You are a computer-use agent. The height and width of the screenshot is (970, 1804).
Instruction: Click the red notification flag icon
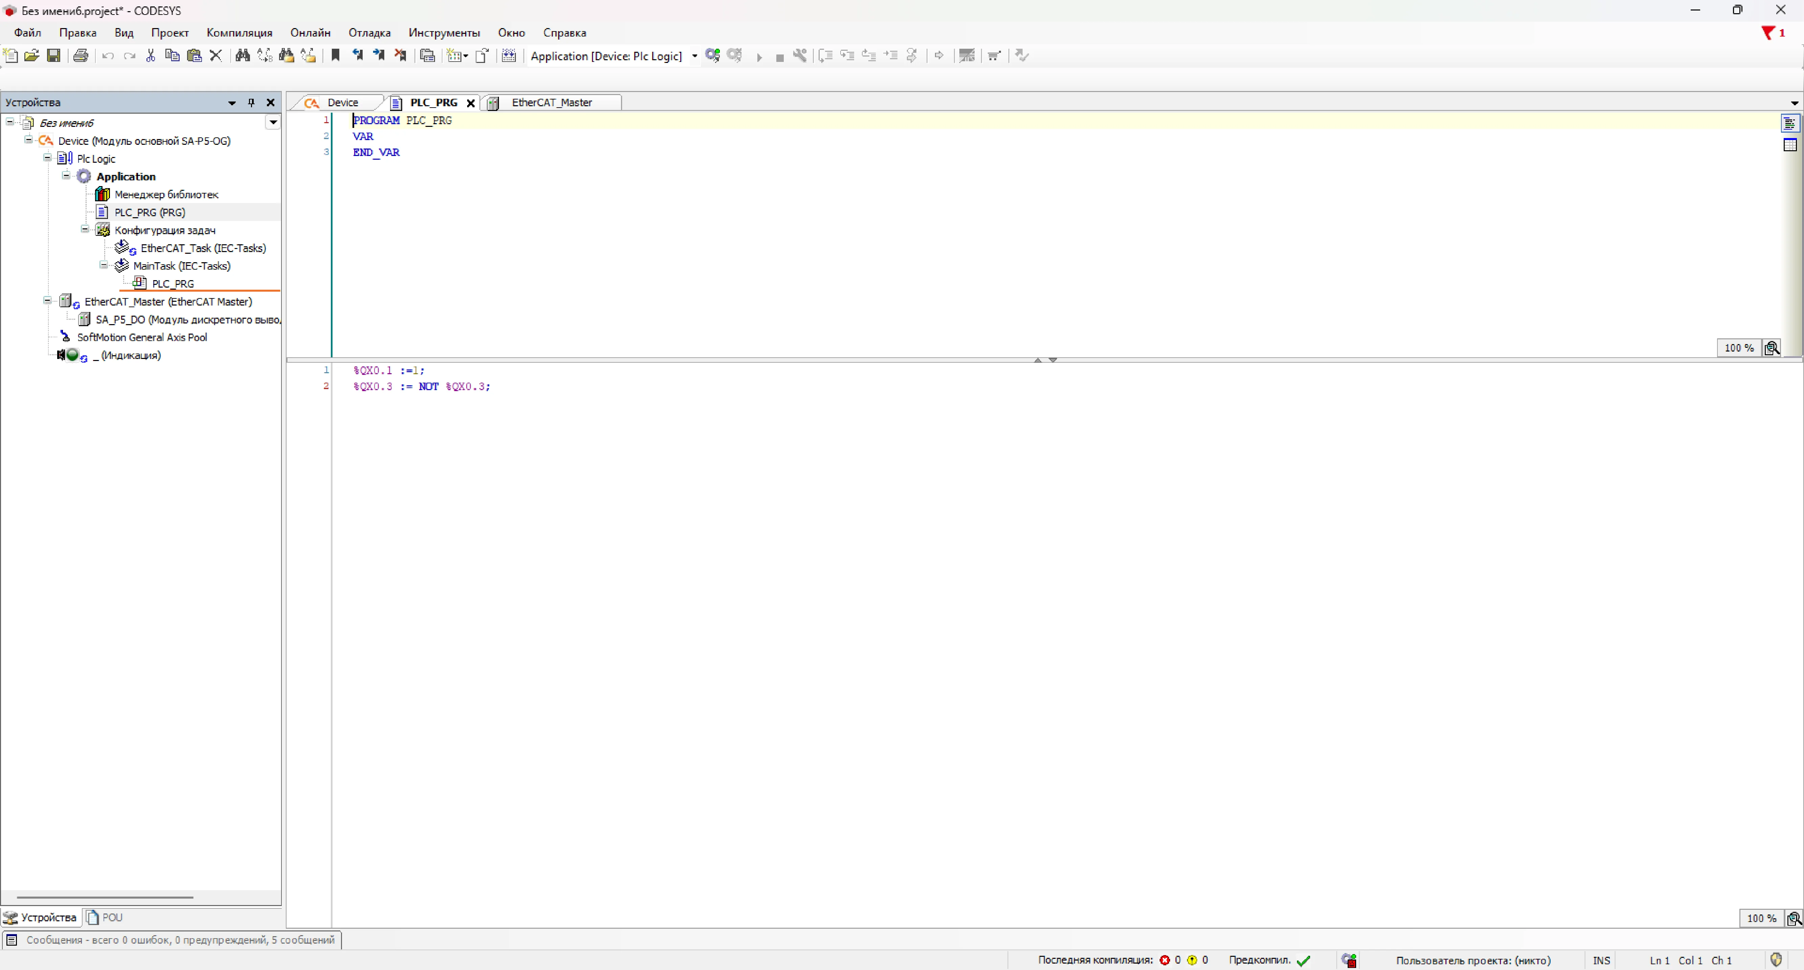[x=1768, y=33]
